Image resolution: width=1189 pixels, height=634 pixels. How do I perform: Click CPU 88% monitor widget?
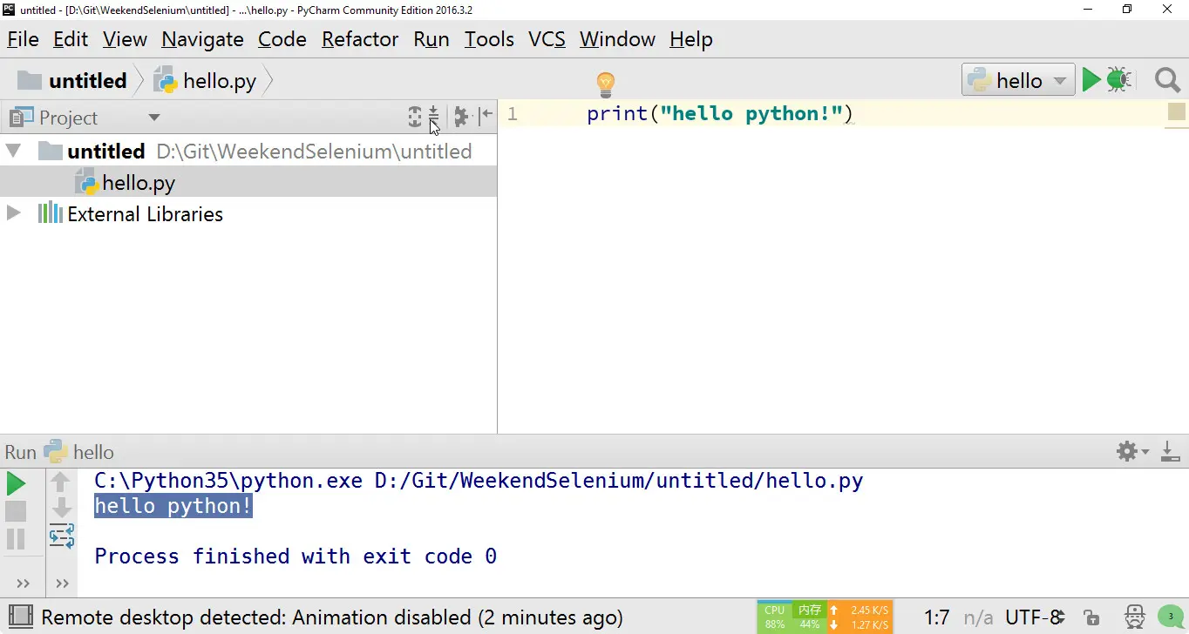pos(775,617)
